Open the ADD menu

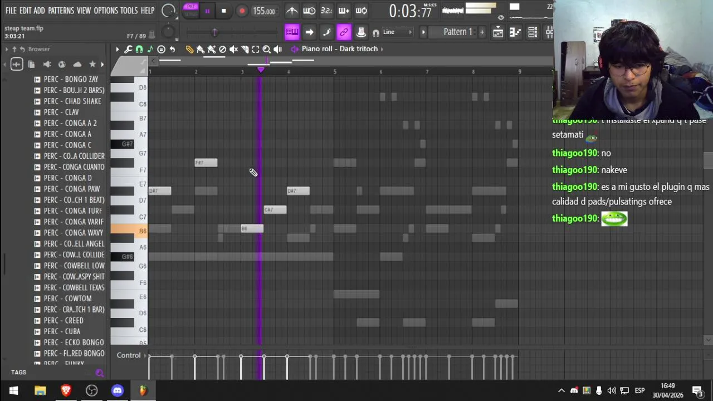[39, 11]
